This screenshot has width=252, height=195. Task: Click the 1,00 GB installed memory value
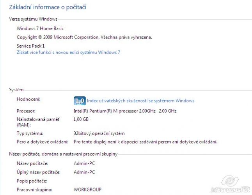pyautogui.click(x=81, y=119)
